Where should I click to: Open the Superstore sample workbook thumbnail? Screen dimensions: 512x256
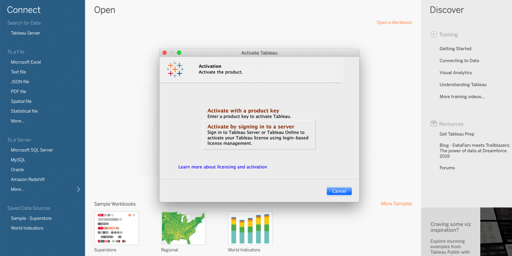click(116, 228)
